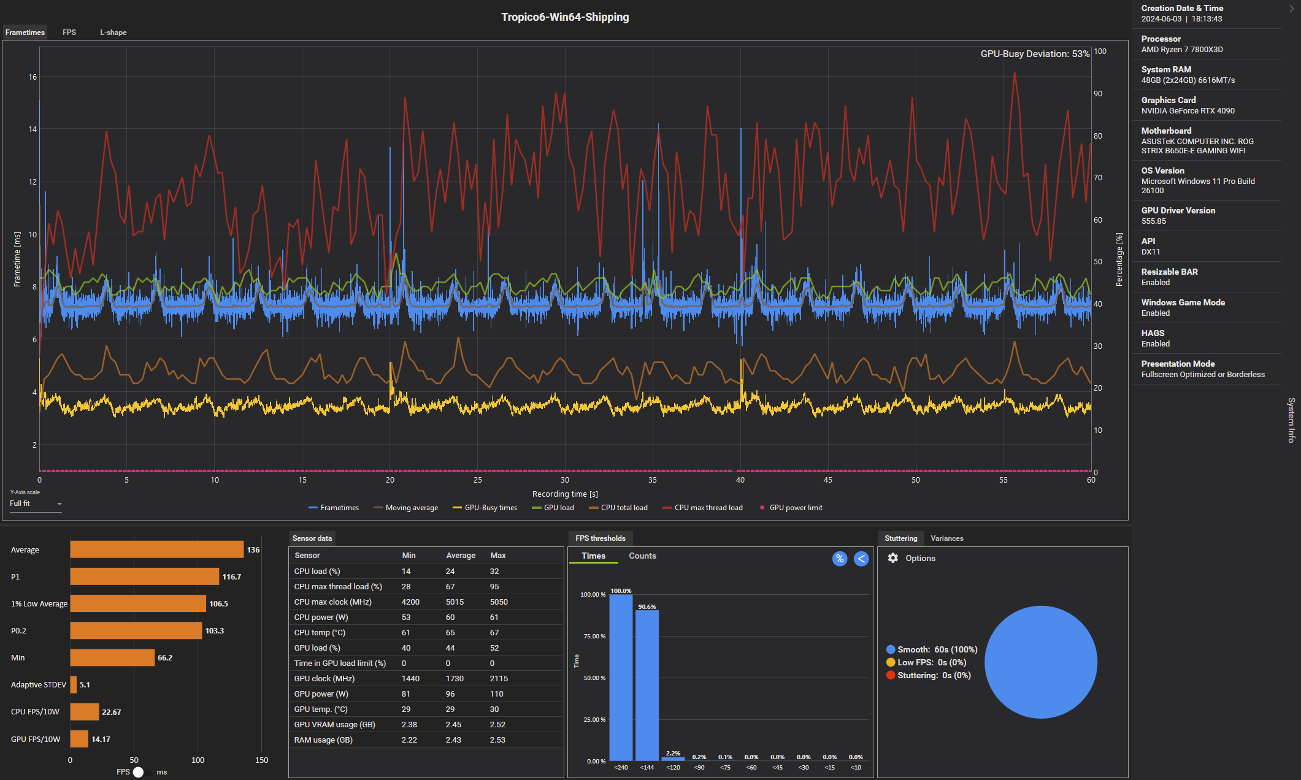The image size is (1301, 780).
Task: Collapse system info panel chevron arrow
Action: pos(1291,9)
